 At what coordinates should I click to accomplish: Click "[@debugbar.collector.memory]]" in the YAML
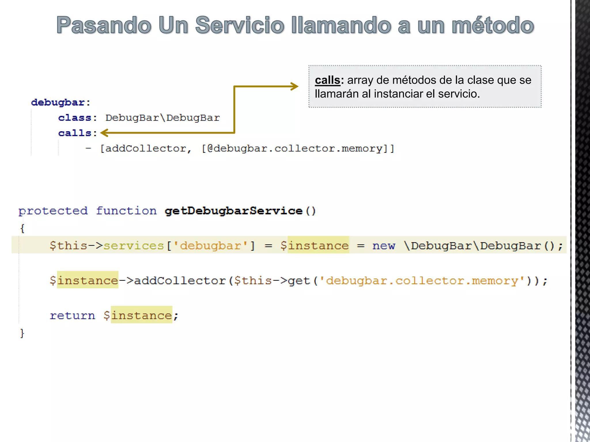(x=298, y=148)
